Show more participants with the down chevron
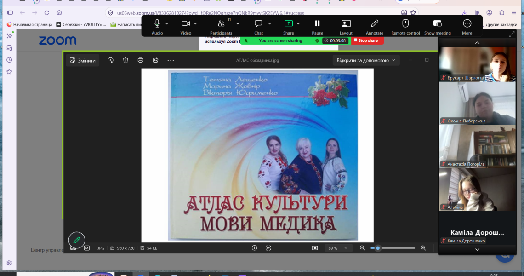524x276 pixels. 477,250
